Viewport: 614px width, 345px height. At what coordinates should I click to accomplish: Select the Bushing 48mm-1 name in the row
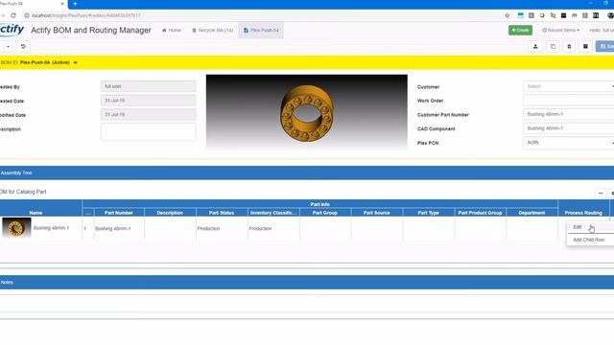[51, 228]
